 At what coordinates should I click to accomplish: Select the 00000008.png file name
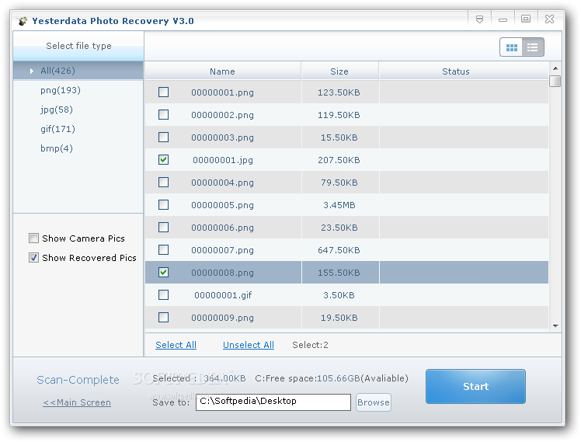pyautogui.click(x=223, y=273)
